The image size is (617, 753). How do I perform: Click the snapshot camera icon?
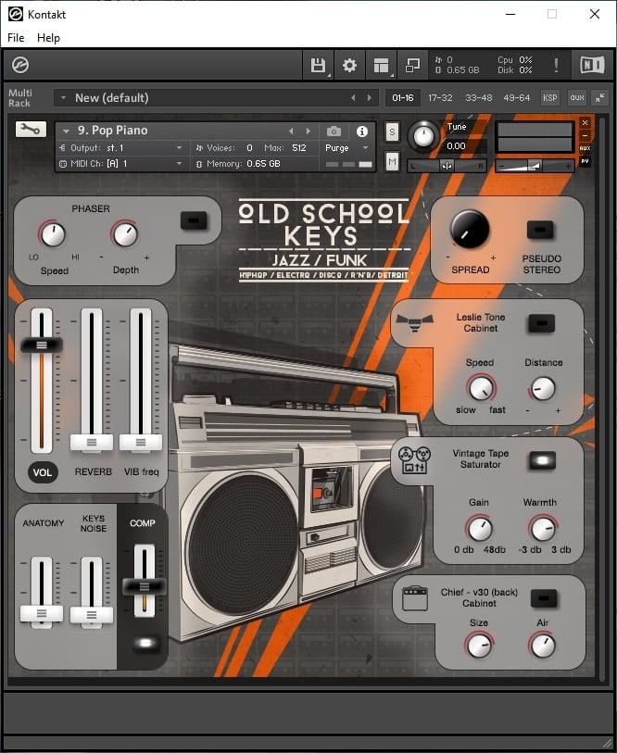(x=334, y=132)
